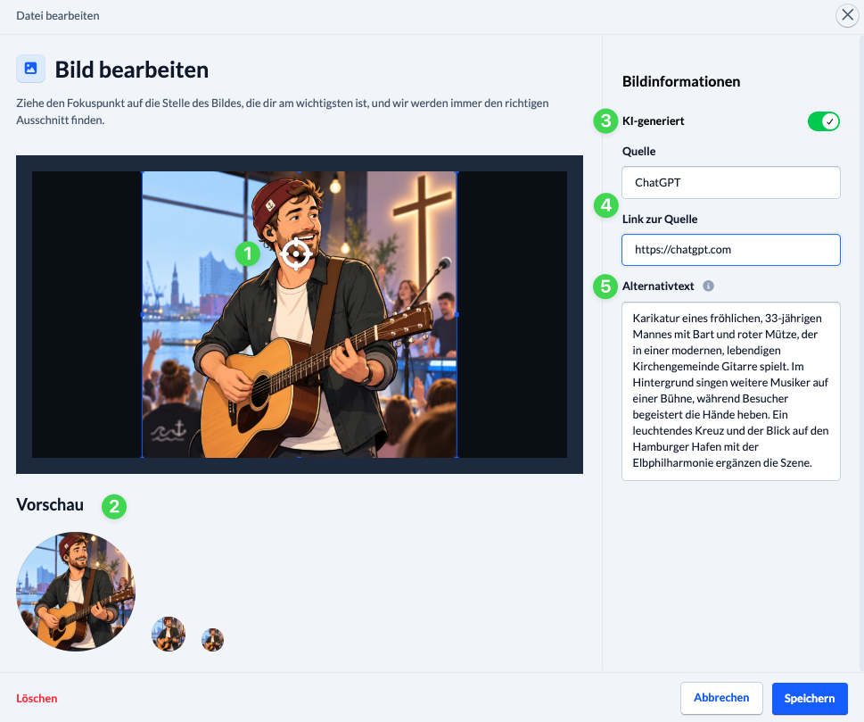Click the Quelle input field
This screenshot has height=722, width=864.
click(730, 183)
